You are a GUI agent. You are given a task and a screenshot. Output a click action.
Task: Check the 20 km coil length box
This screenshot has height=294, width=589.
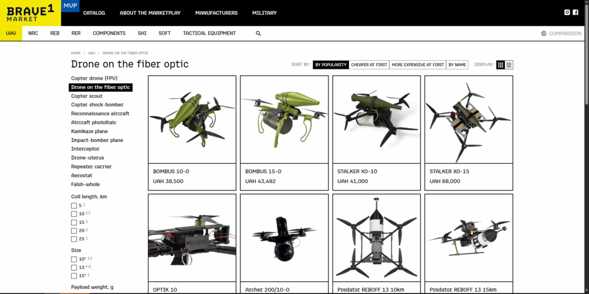[x=74, y=231]
